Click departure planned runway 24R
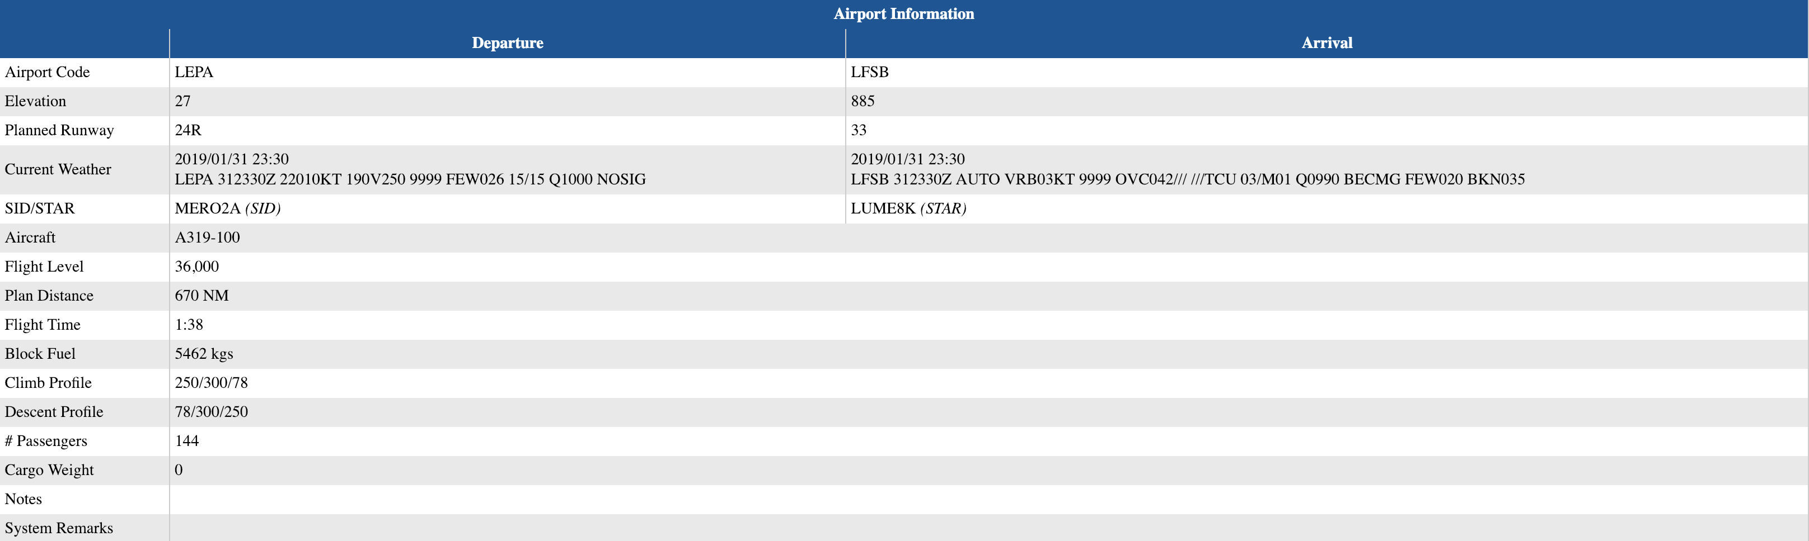The width and height of the screenshot is (1809, 541). 188,130
